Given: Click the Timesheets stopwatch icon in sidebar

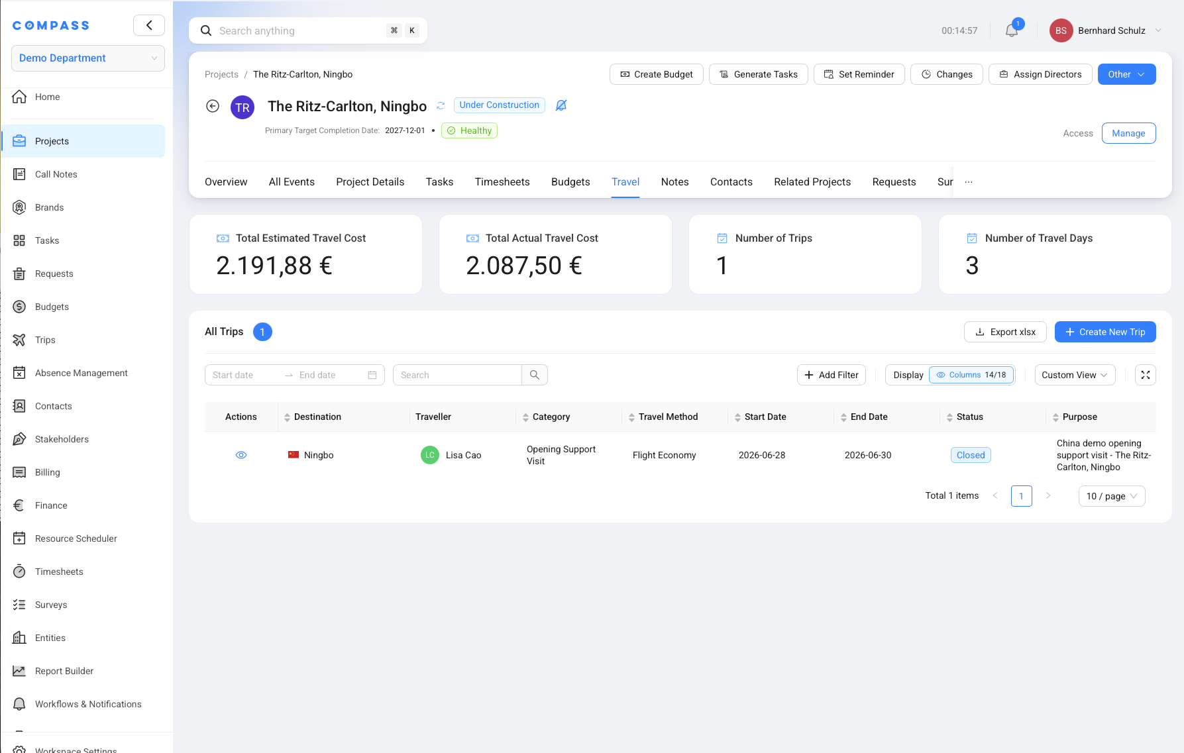Looking at the screenshot, I should [19, 572].
